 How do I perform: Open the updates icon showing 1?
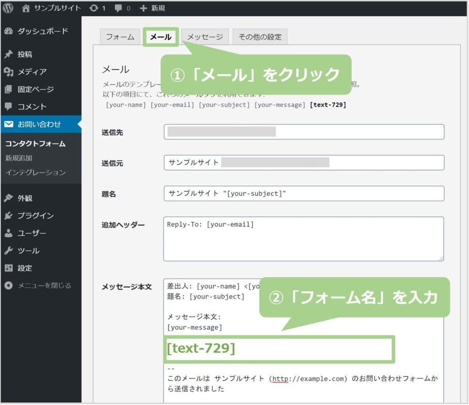pyautogui.click(x=93, y=8)
